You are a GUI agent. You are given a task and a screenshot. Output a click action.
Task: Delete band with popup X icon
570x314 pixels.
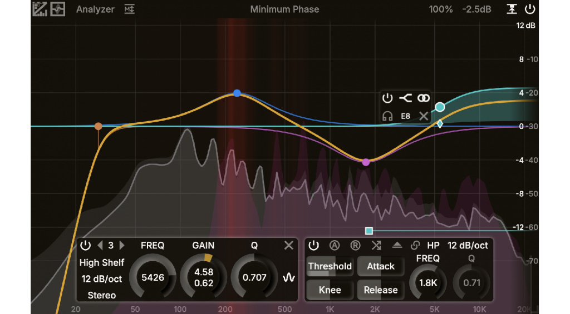[x=424, y=116]
